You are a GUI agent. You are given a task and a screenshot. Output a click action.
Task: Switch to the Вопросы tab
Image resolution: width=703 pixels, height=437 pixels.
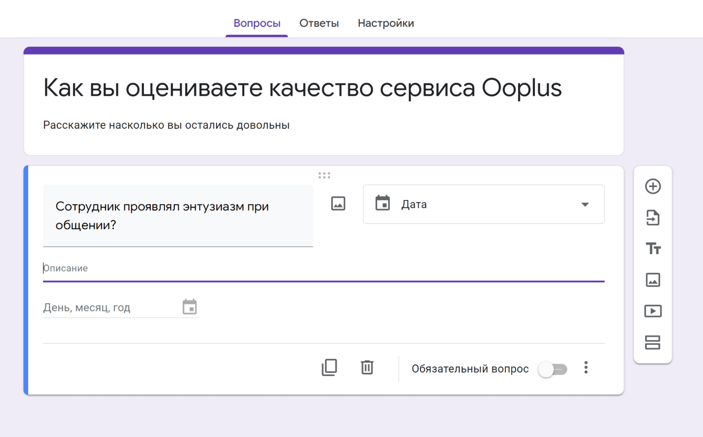[x=257, y=23]
